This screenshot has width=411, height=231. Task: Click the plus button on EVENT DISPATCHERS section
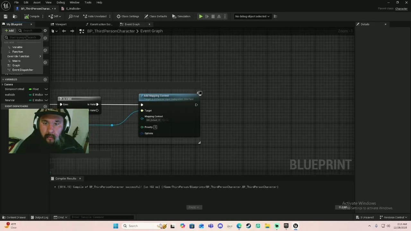tap(45, 107)
